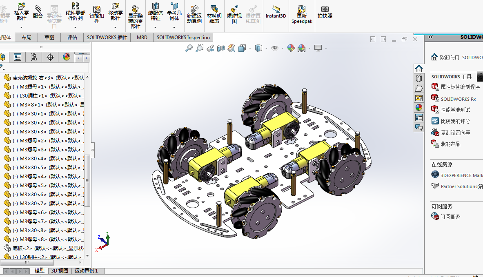The image size is (483, 277).
Task: Open 复制设置向导 link
Action: point(451,133)
